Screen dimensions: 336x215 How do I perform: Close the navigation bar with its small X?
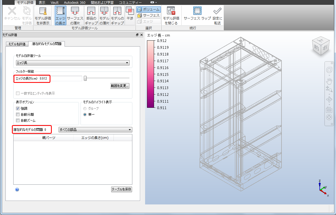click(x=332, y=63)
